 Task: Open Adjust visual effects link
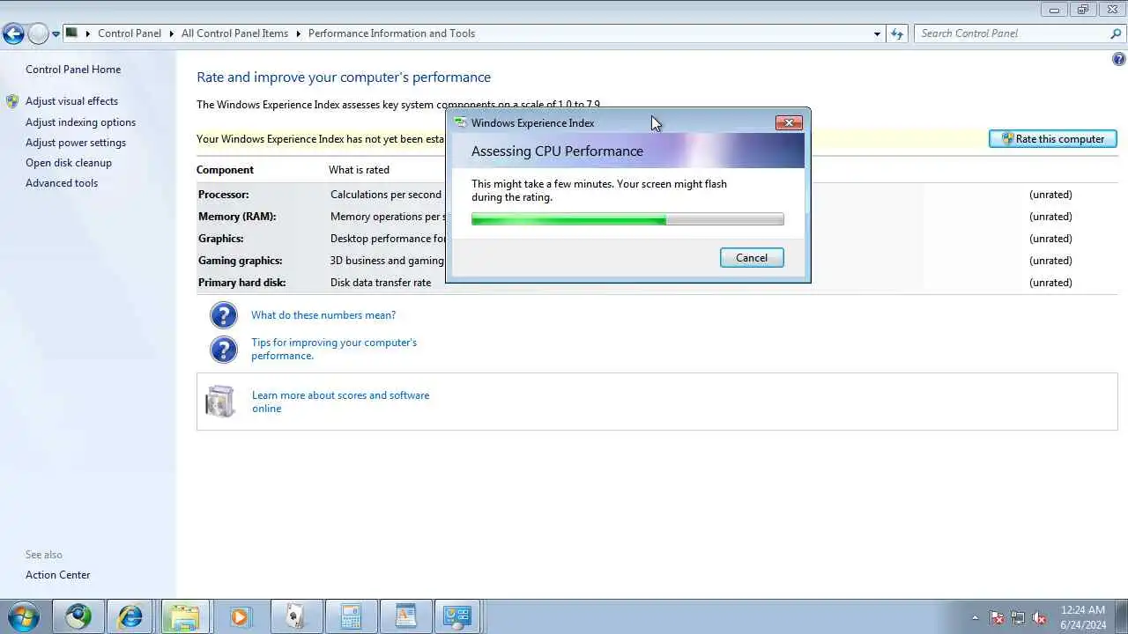[x=71, y=101]
